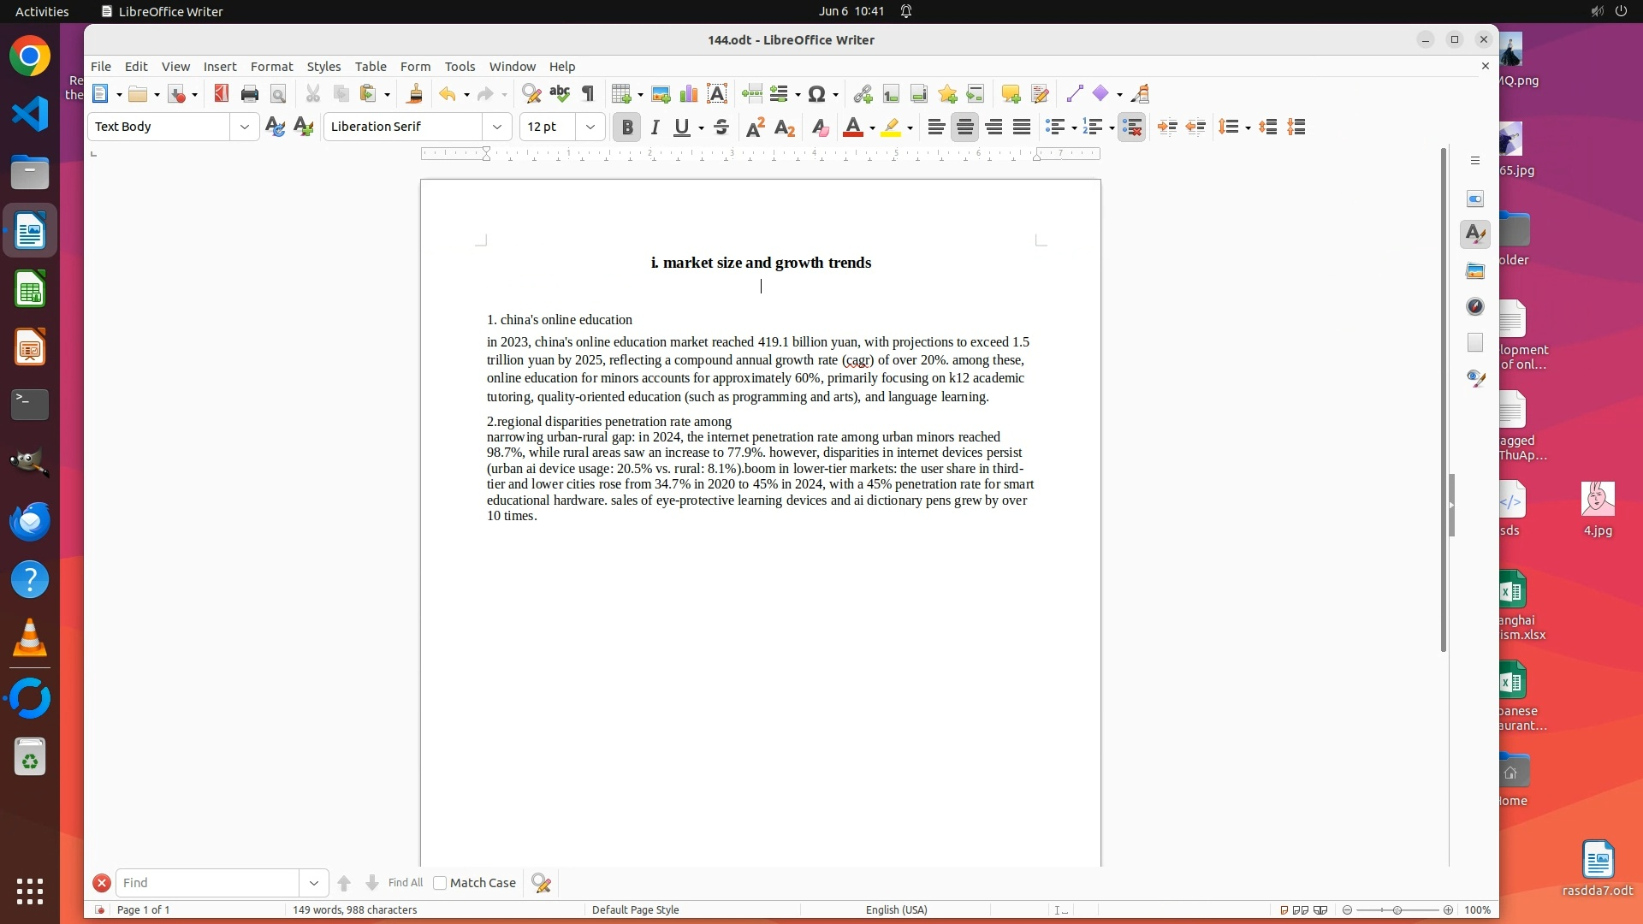
Task: Click the Insert Image icon
Action: pos(661,94)
